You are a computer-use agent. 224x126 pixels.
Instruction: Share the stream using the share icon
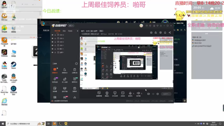click(170, 32)
